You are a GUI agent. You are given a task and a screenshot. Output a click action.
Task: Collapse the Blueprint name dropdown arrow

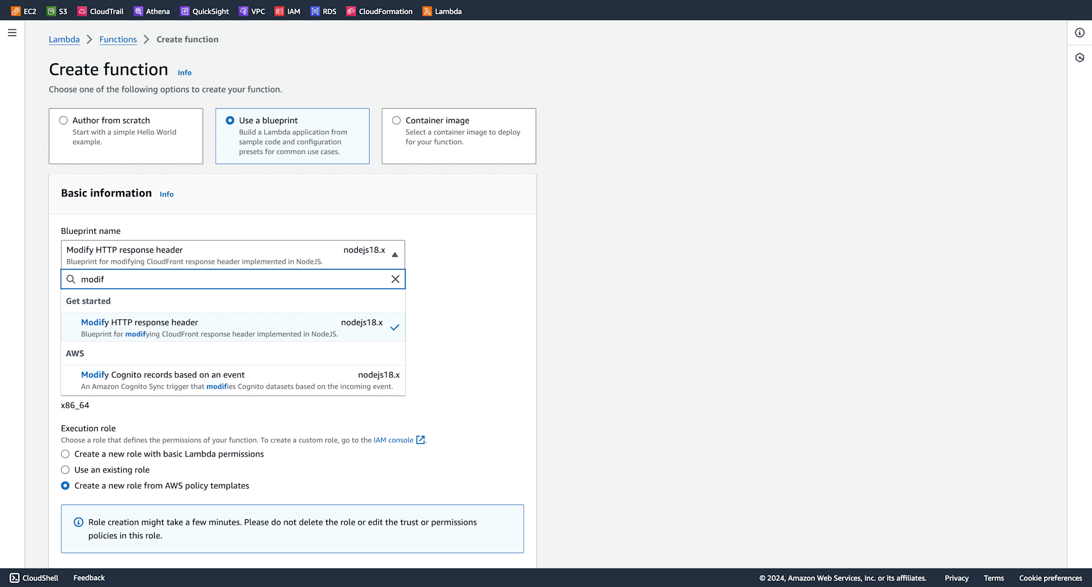click(395, 254)
